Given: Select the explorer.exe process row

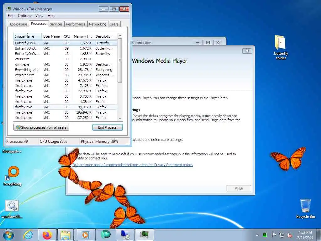Looking at the screenshot, I should tap(66, 75).
